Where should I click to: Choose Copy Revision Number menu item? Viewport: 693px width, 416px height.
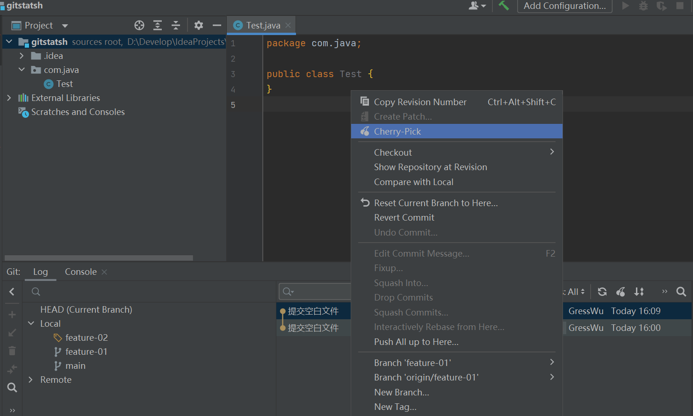(456, 102)
